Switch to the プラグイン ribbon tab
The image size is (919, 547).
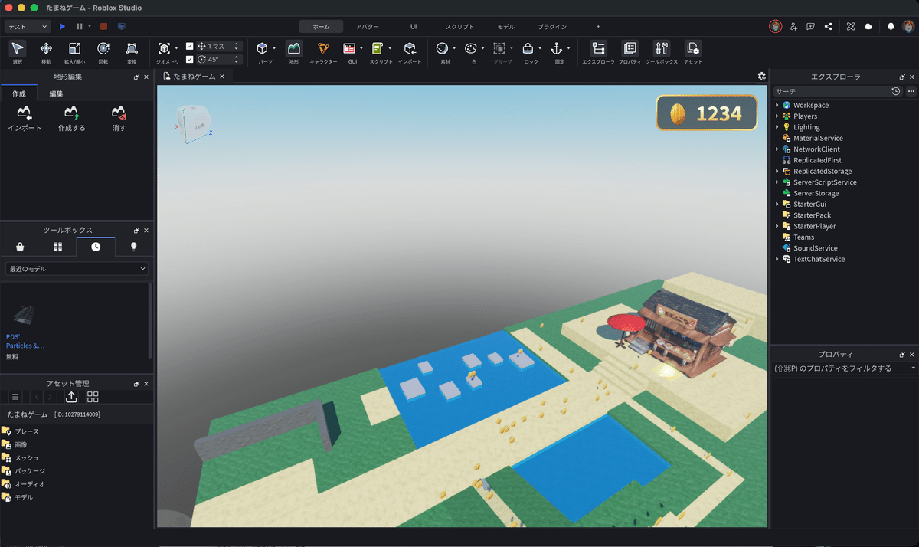[x=552, y=27]
